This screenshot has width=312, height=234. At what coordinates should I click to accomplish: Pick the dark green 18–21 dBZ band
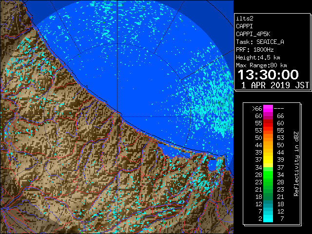[x=268, y=196]
